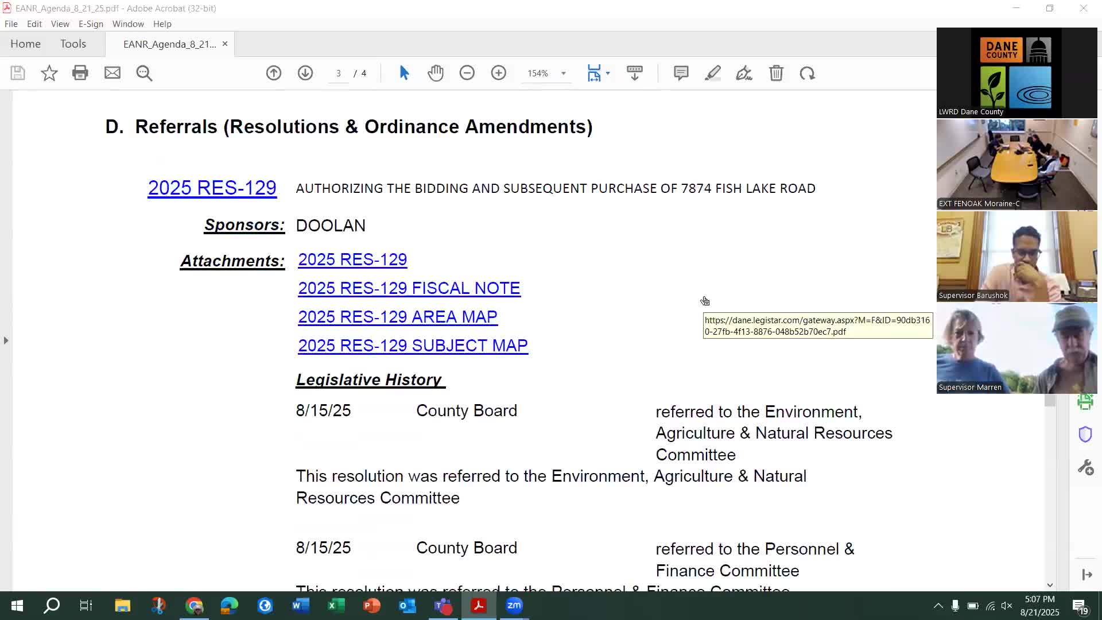Go to previous page arrow
Image resolution: width=1102 pixels, height=620 pixels.
(x=274, y=73)
